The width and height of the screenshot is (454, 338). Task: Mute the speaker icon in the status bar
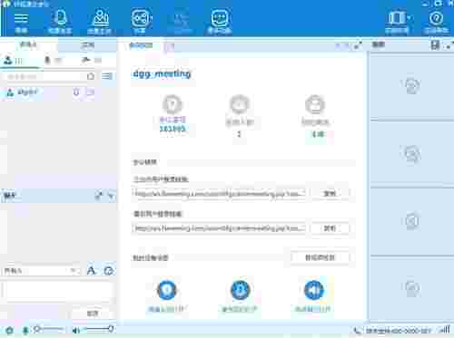point(75,331)
